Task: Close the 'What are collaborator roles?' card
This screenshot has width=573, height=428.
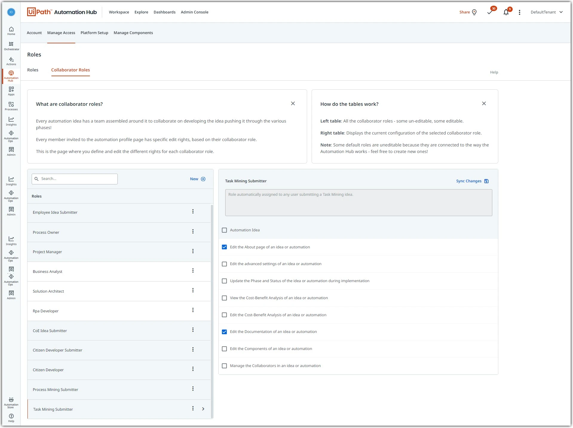Action: point(293,103)
